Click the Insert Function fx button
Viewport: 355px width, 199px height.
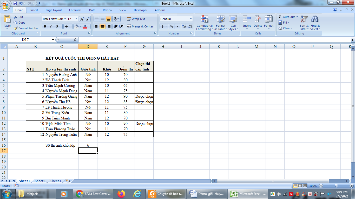point(75,40)
